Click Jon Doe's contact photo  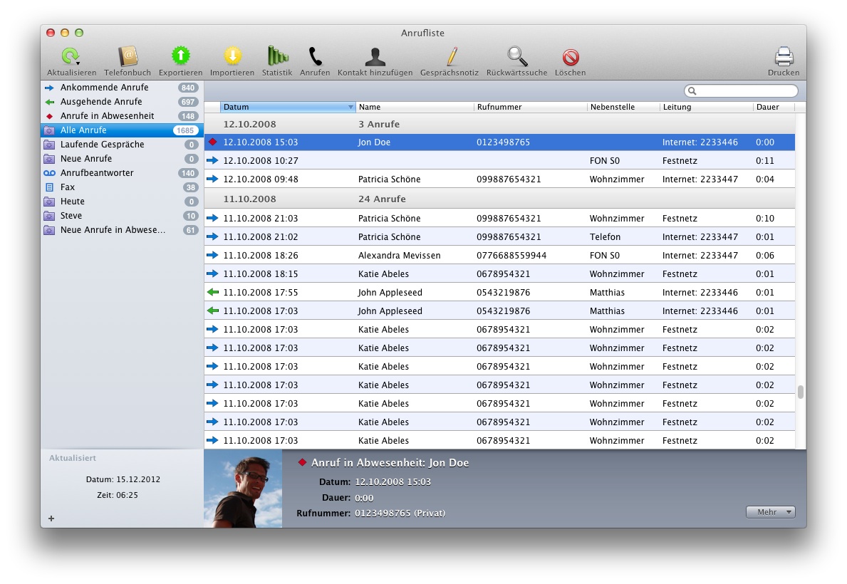coord(243,489)
